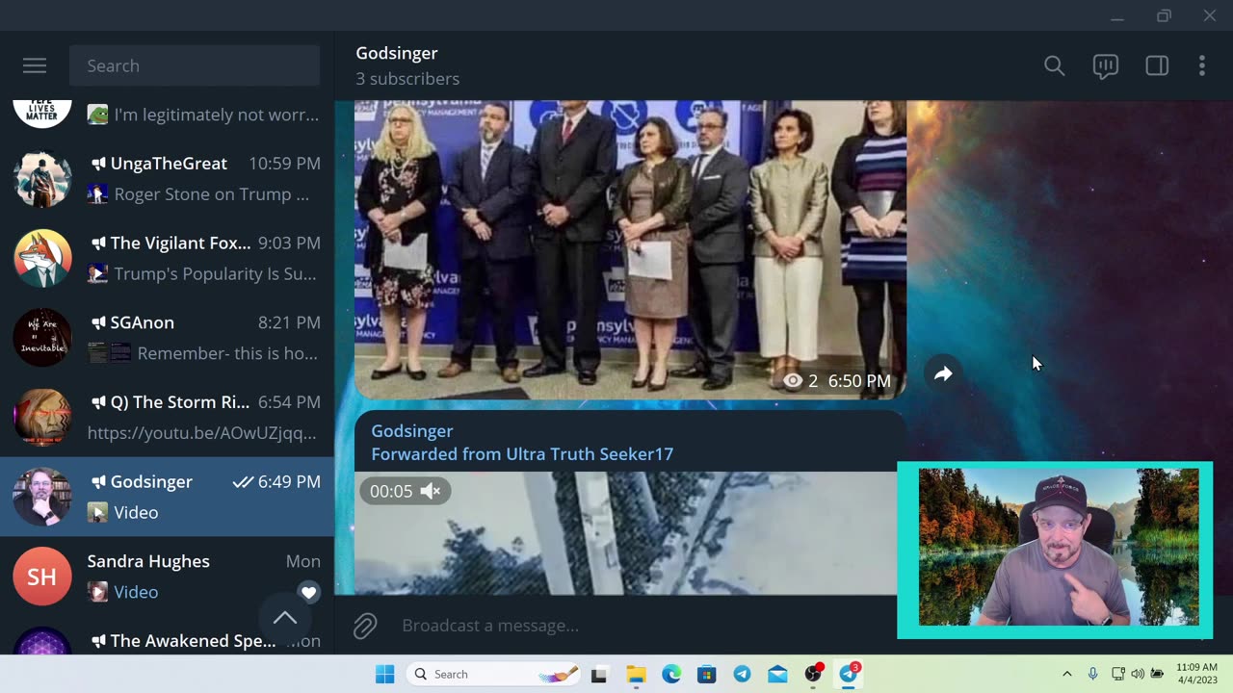
Task: Click the battery tray icon
Action: tap(1157, 674)
